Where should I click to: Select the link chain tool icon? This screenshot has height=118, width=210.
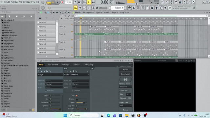(89, 8)
